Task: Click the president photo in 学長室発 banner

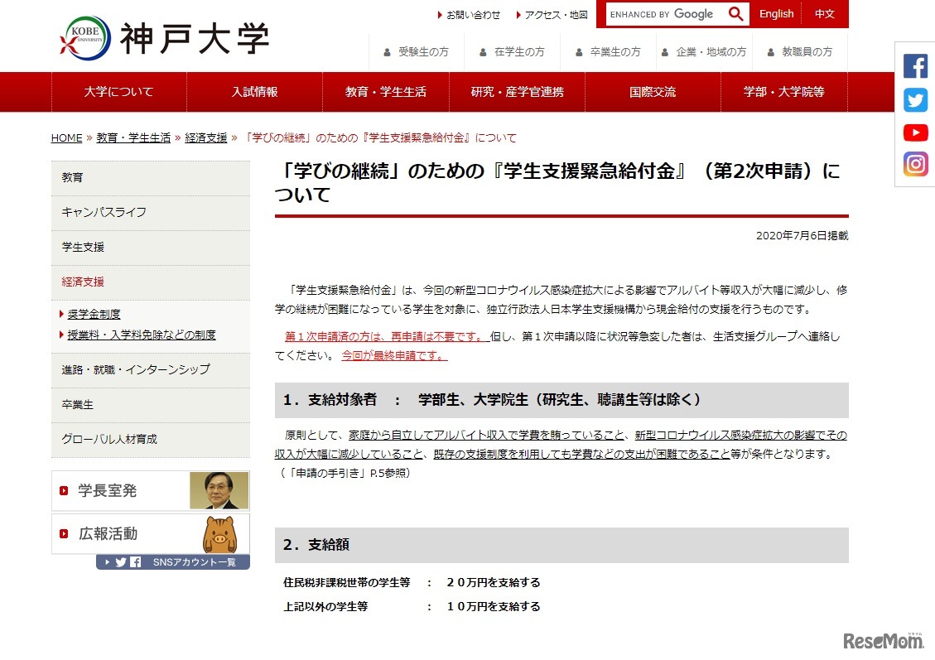Action: point(219,490)
